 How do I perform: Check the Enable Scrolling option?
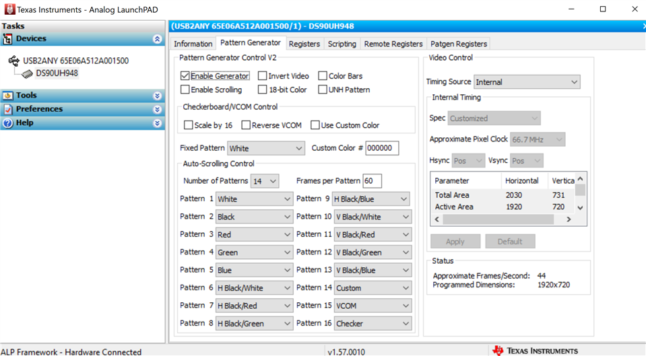coord(185,90)
